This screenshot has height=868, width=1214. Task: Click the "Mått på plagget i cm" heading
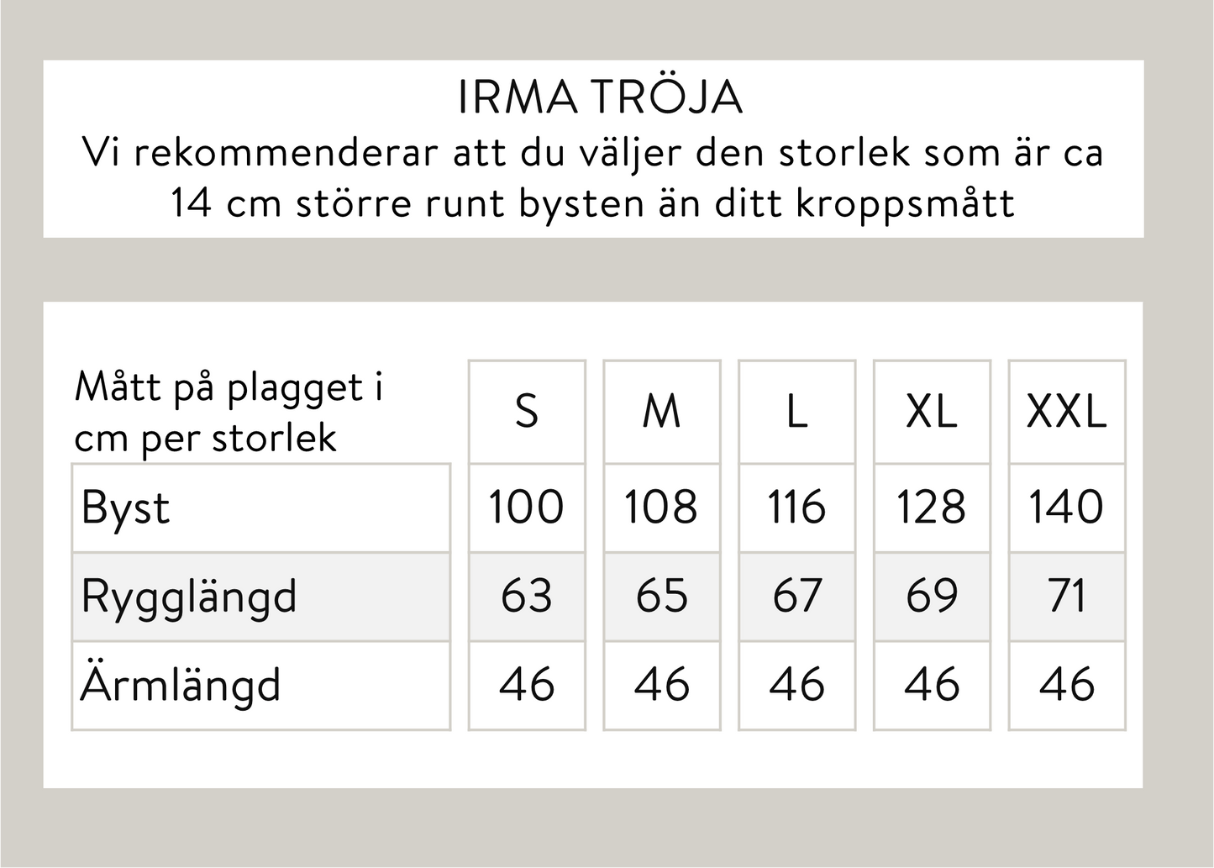(229, 412)
